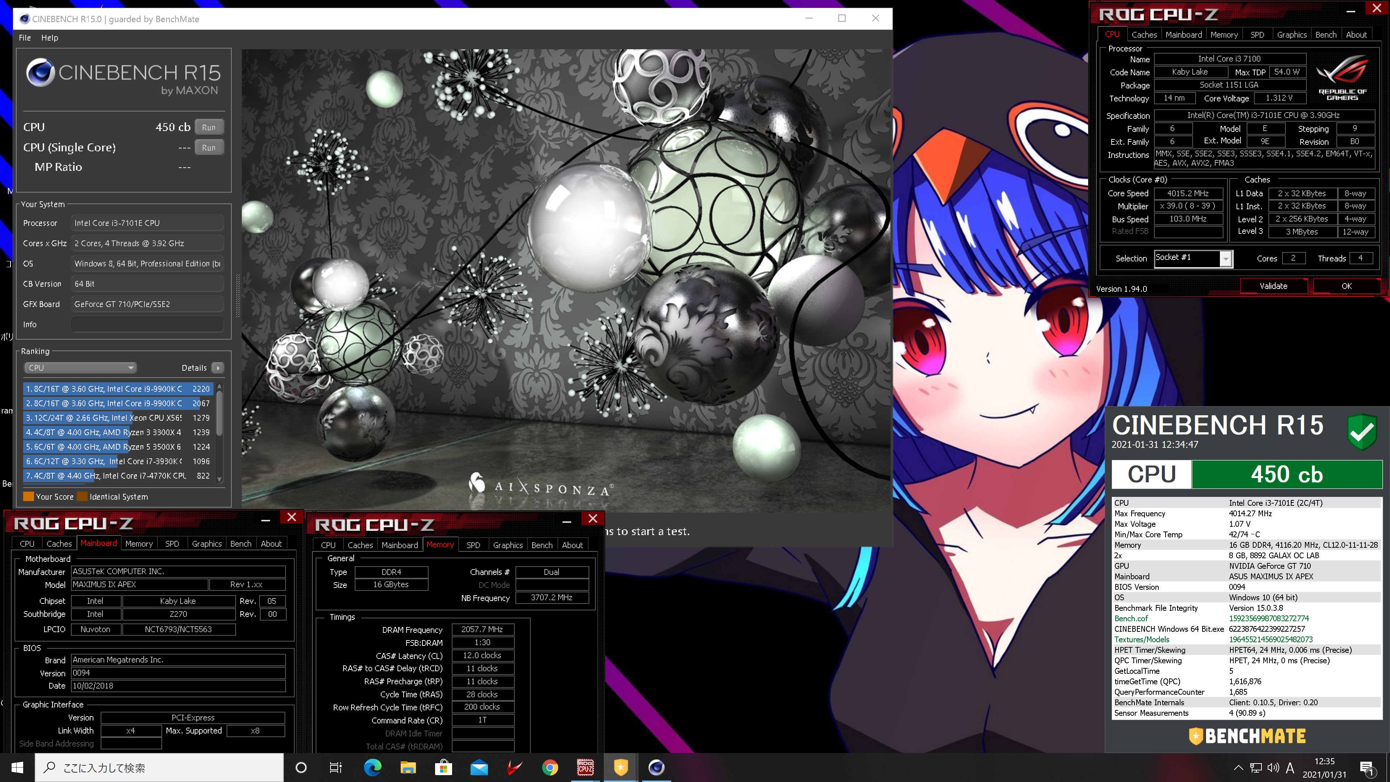Switch to ROG CPU-Z taskbar icon

tap(585, 768)
